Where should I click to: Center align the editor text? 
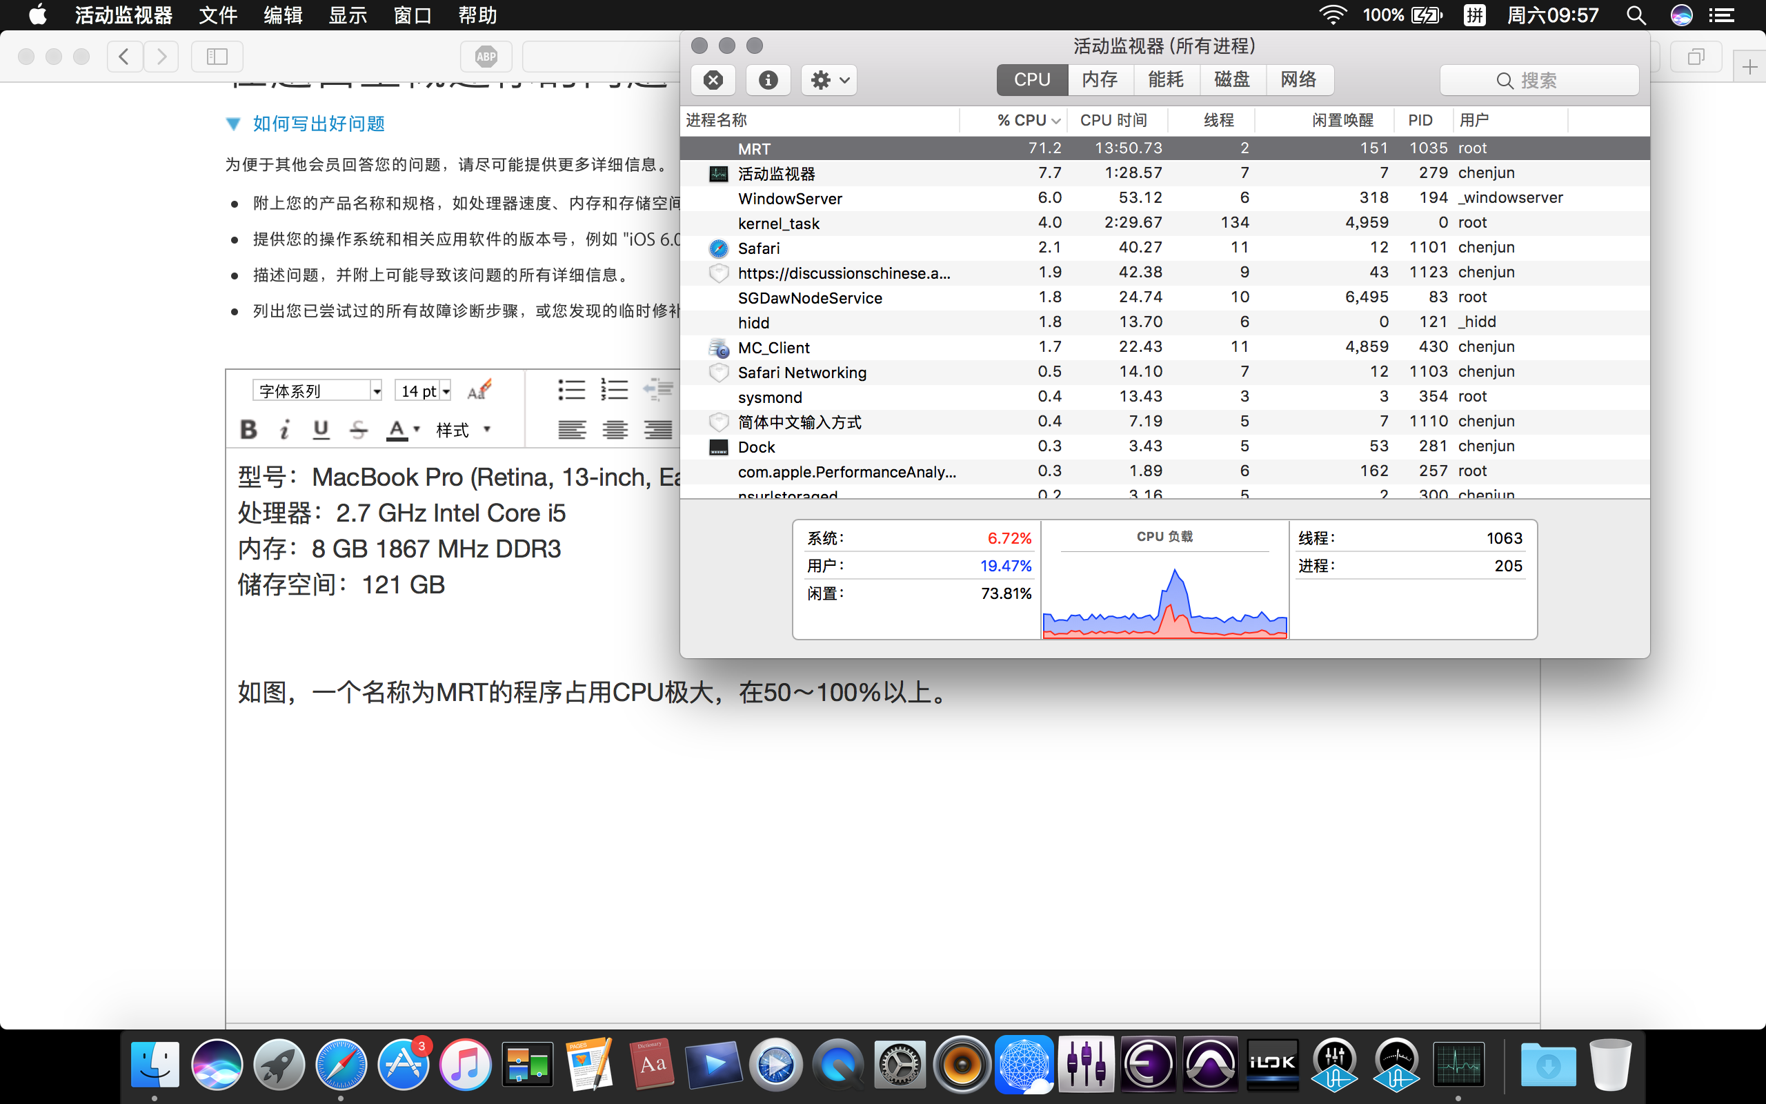click(615, 429)
